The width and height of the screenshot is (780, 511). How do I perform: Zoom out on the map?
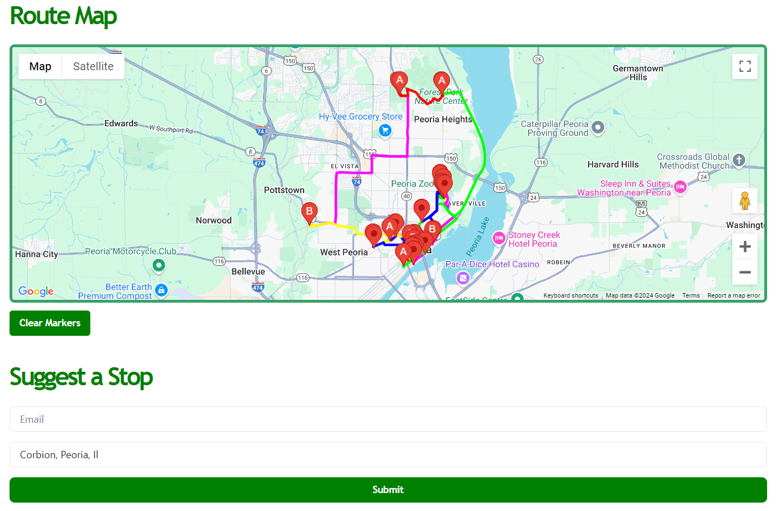click(745, 272)
